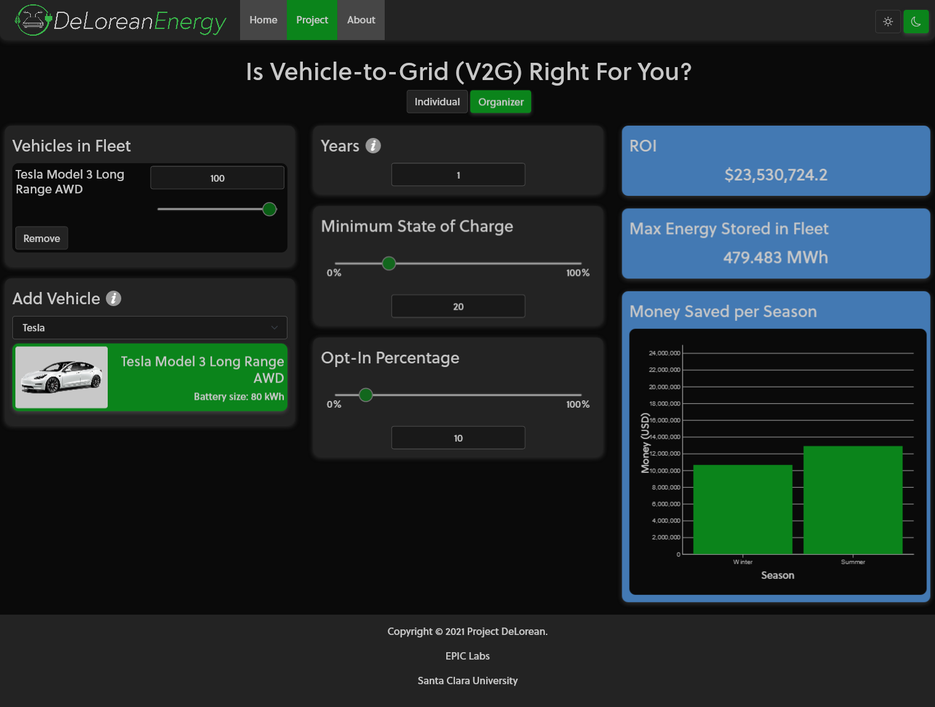Click the Money Saved per Season heading
935x707 pixels.
pyautogui.click(x=723, y=312)
